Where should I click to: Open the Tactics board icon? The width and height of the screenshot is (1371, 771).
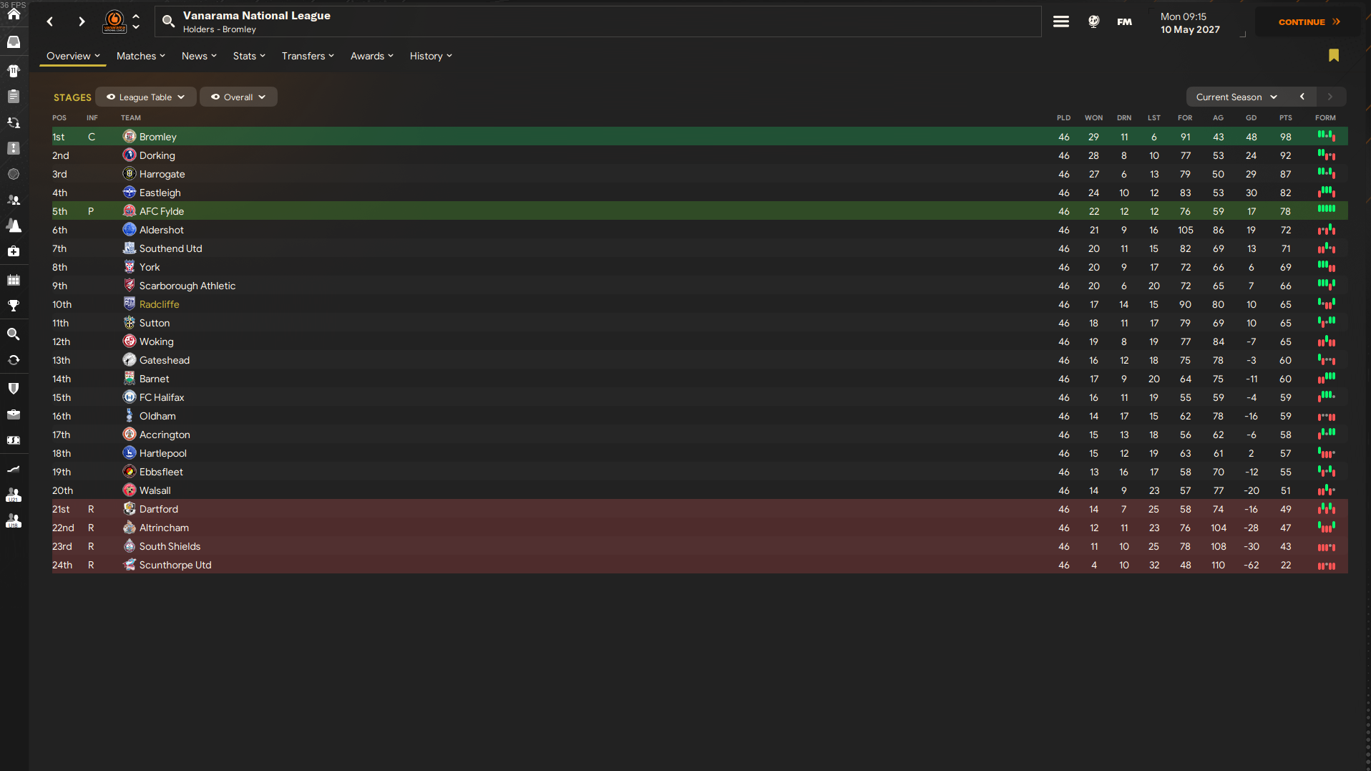click(14, 148)
